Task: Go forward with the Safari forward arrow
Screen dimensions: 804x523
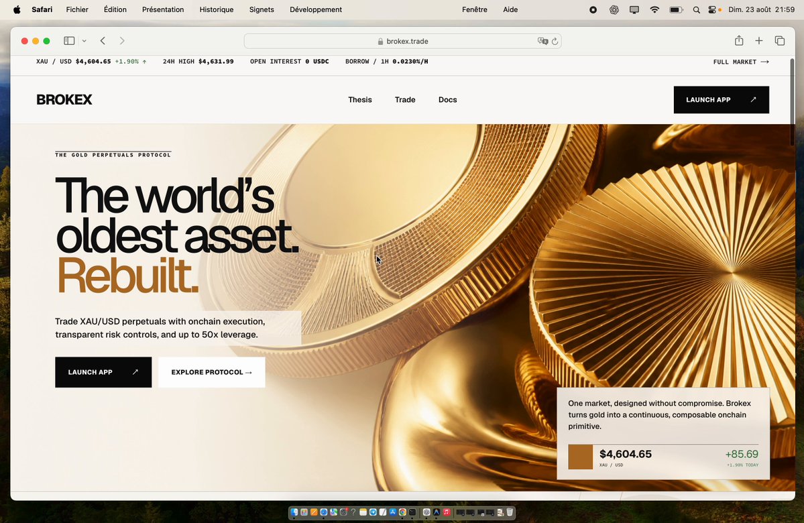Action: [122, 41]
